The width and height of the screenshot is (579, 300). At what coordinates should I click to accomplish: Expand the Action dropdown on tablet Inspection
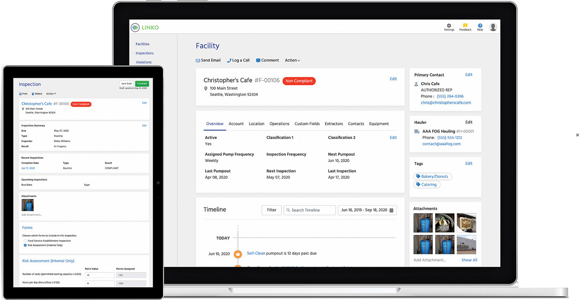pyautogui.click(x=51, y=94)
